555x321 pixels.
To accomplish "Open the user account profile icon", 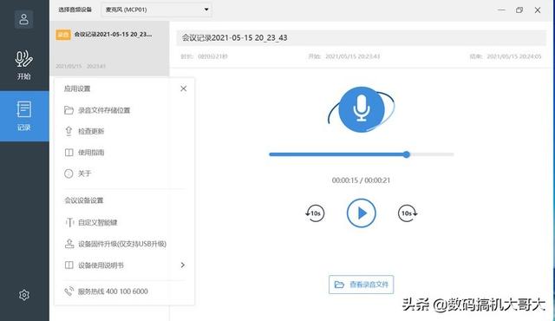I will pyautogui.click(x=24, y=19).
